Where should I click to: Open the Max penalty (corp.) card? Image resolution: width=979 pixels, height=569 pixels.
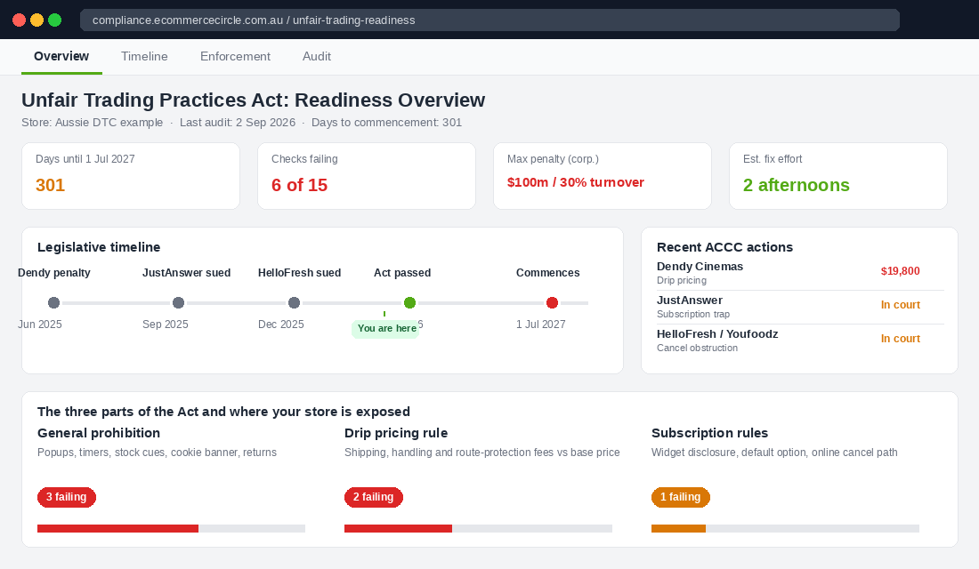click(x=603, y=176)
